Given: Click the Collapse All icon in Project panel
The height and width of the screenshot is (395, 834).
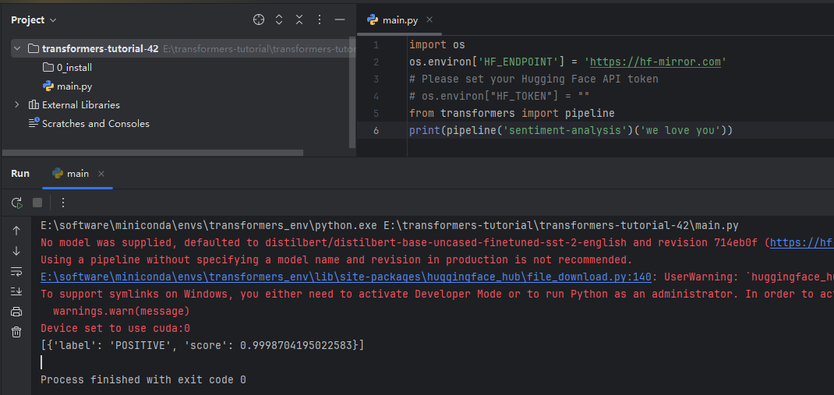Looking at the screenshot, I should pyautogui.click(x=299, y=20).
